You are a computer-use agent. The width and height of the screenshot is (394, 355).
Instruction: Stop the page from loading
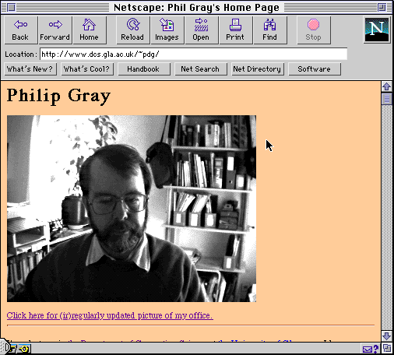[313, 30]
